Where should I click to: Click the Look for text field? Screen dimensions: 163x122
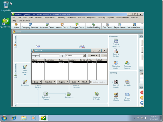pos(50,56)
